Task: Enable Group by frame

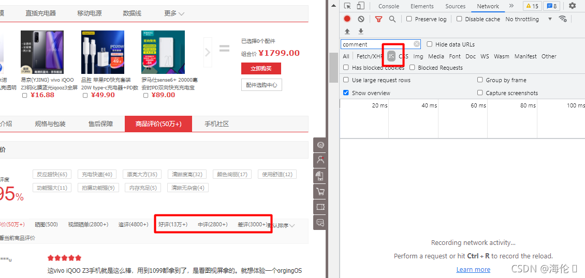Action: coord(480,80)
